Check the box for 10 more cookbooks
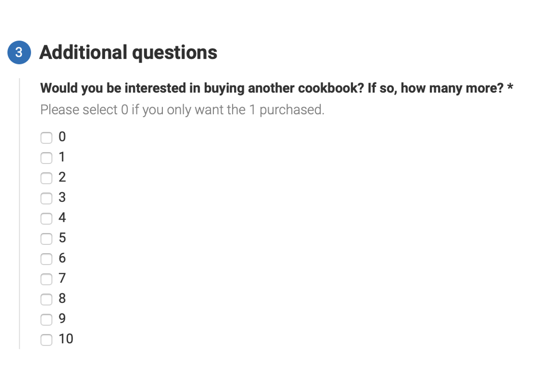The height and width of the screenshot is (388, 537). [x=47, y=340]
